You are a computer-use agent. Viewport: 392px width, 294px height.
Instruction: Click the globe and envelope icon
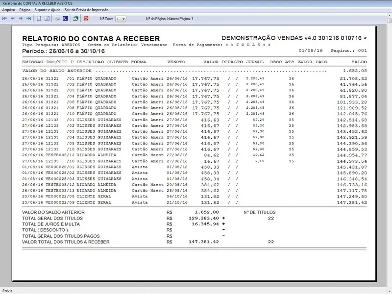pyautogui.click(x=75, y=19)
